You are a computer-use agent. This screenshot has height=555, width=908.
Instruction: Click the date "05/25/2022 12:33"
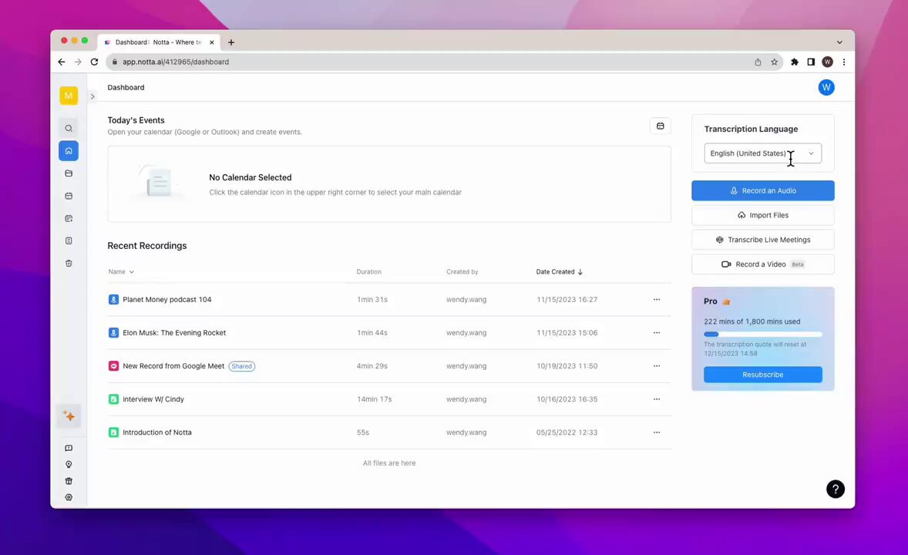(567, 432)
